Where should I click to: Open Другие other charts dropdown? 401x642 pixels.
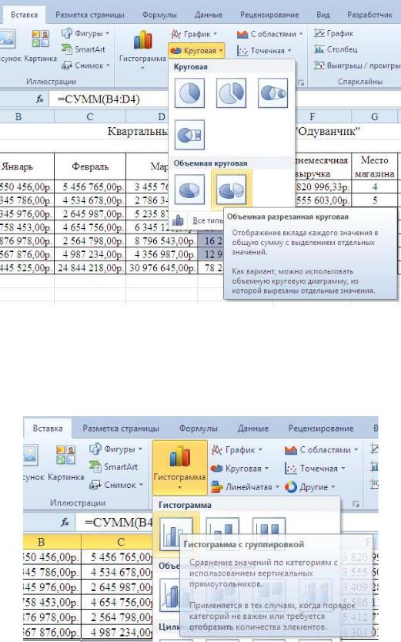(x=310, y=487)
